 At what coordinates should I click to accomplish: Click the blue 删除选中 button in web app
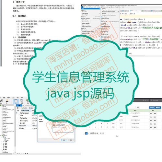pos(158,108)
